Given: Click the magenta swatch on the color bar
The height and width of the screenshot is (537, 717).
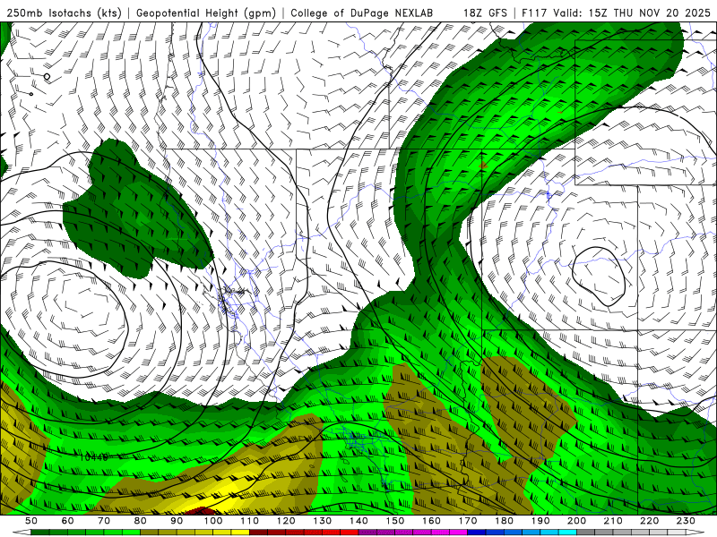Looking at the screenshot, I should pos(458,533).
